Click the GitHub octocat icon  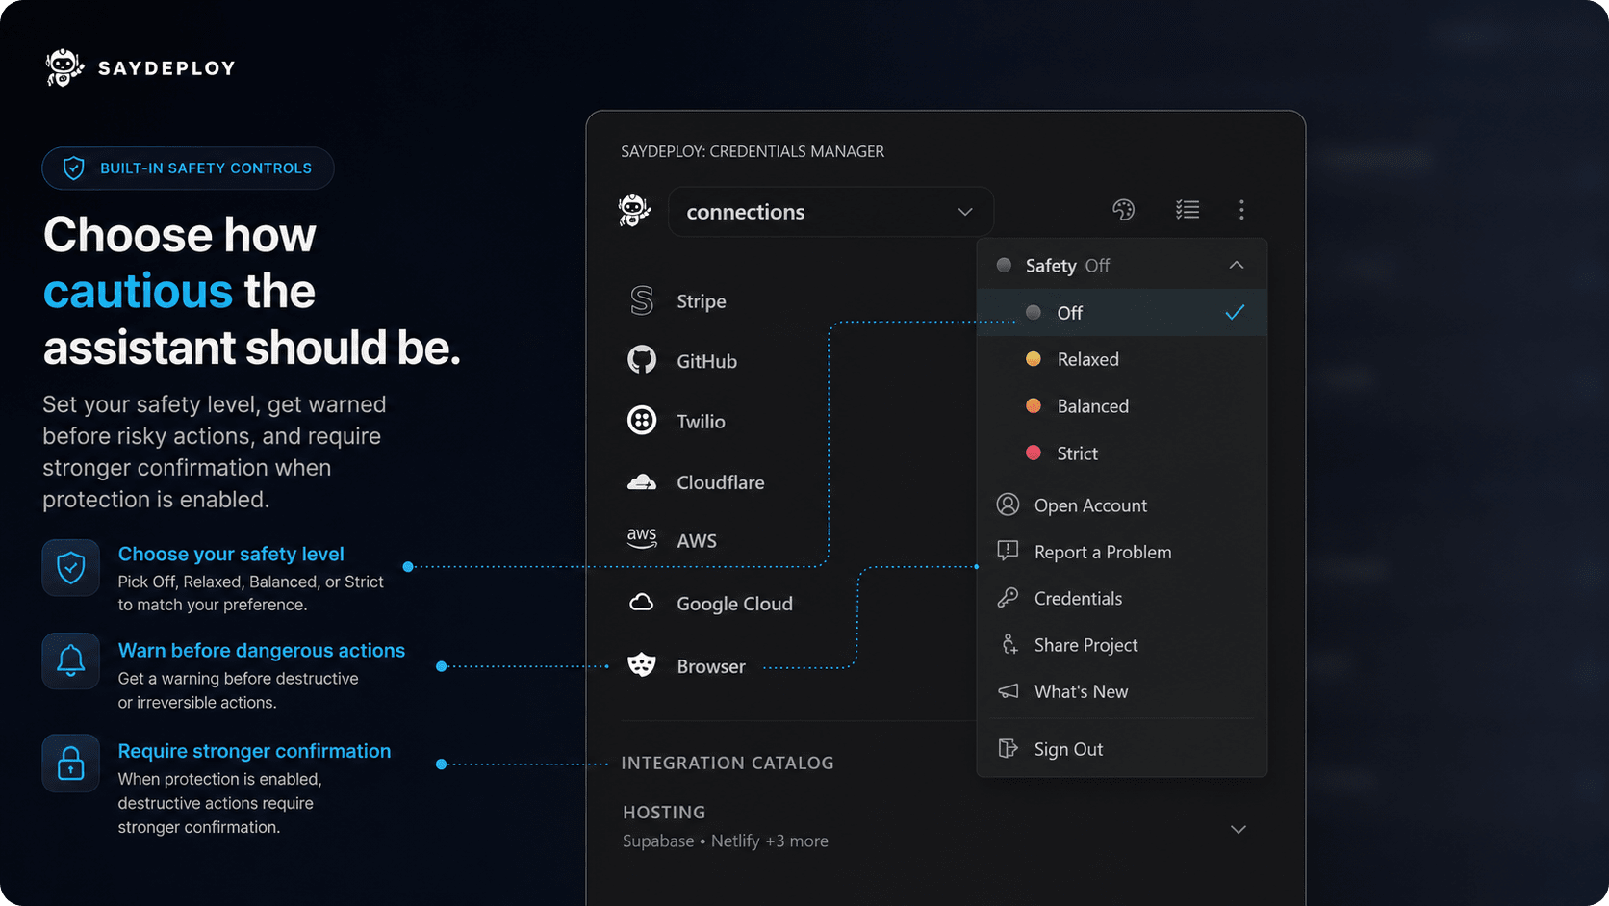pos(642,360)
